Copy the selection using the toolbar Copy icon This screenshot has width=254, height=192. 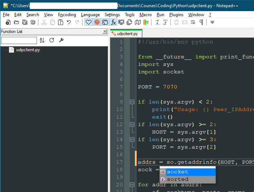[52, 22]
